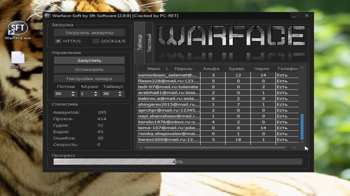Click the Ошибок value 30

pos(100,138)
